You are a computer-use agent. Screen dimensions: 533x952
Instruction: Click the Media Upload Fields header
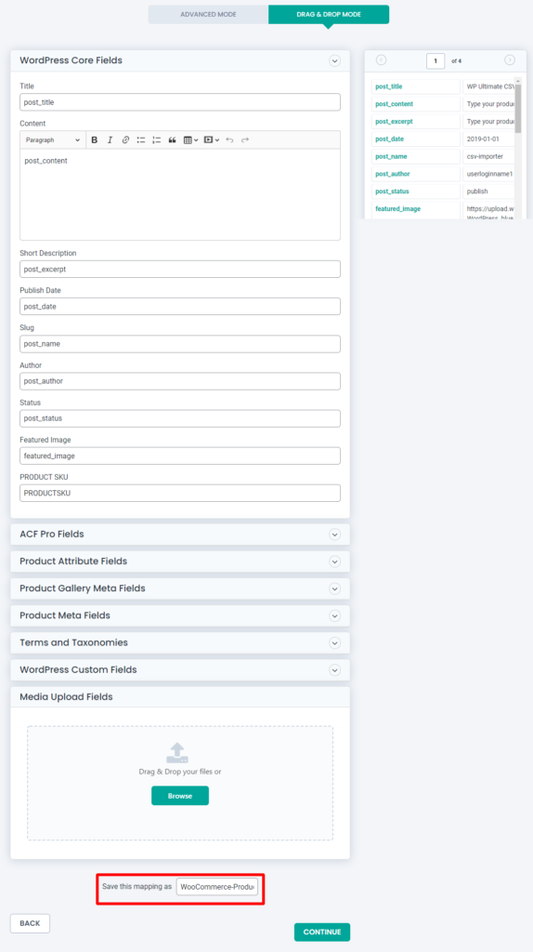(180, 697)
